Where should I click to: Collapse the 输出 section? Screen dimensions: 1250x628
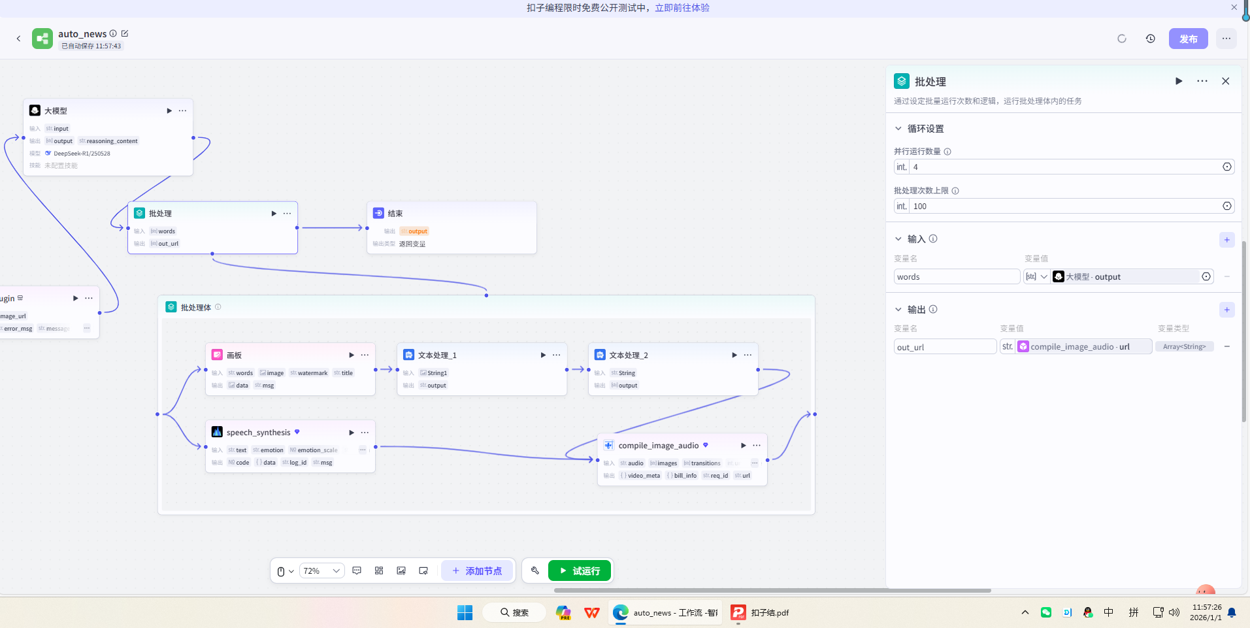[x=898, y=309]
